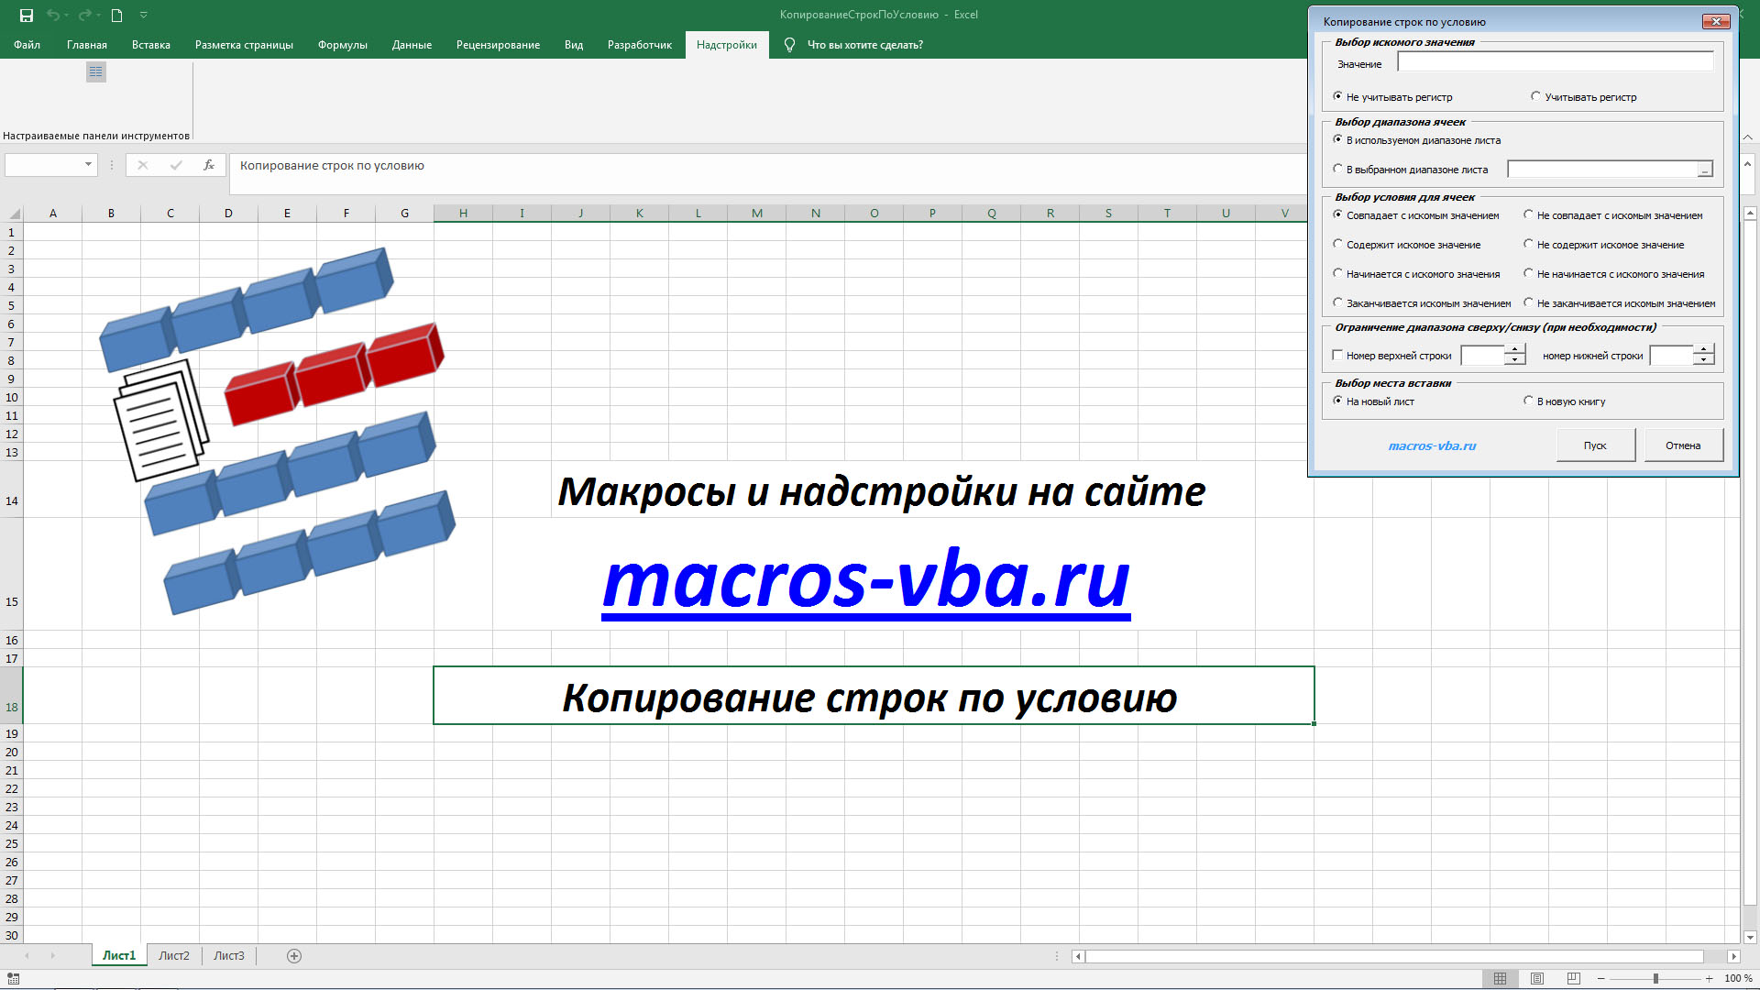This screenshot has height=990, width=1760.
Task: Open the Name Box dropdown arrow
Action: click(88, 165)
